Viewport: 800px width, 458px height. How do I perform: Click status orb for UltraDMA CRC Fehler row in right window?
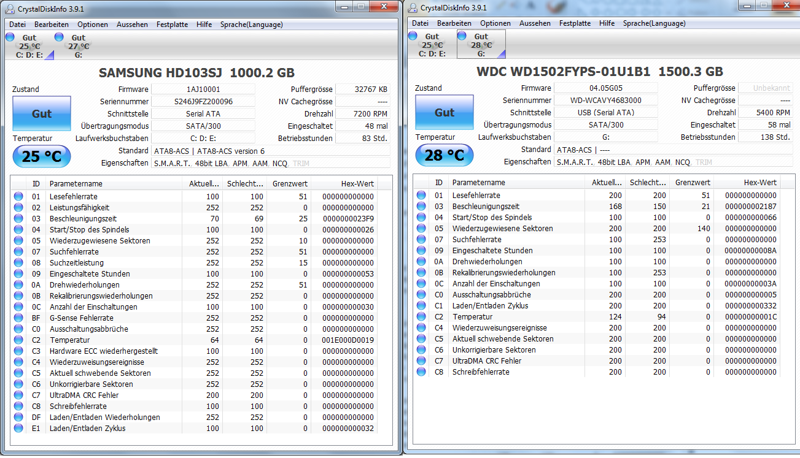421,361
